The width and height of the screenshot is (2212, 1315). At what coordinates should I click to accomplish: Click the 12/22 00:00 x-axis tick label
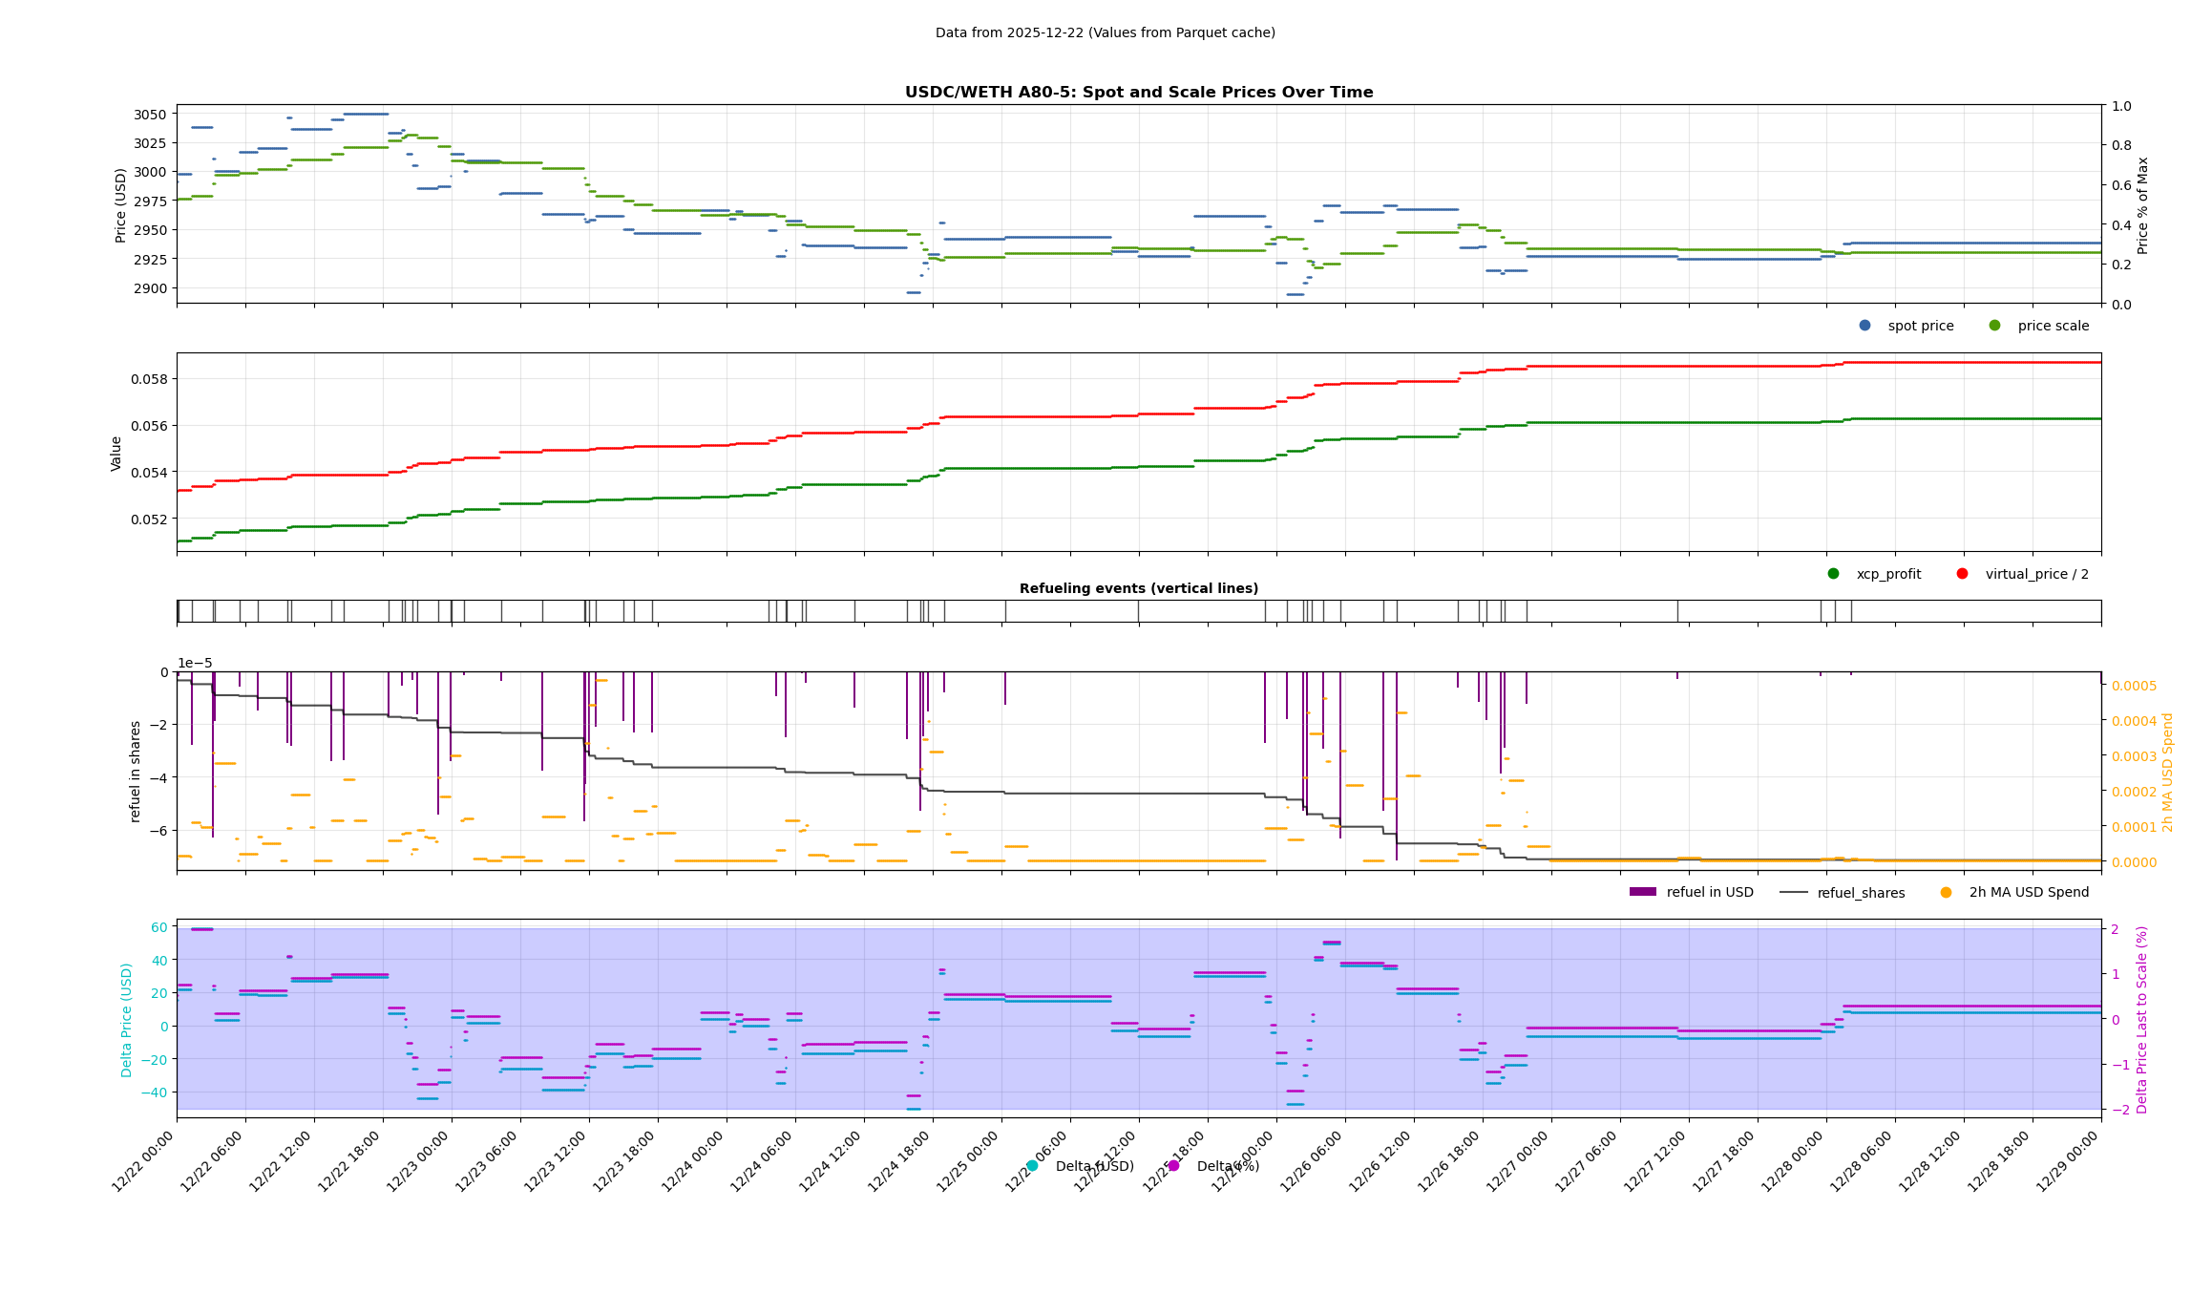[x=145, y=1160]
